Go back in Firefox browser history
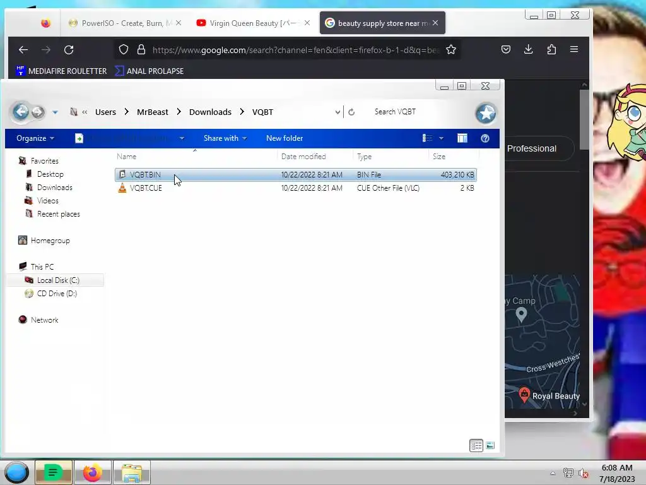 (23, 50)
